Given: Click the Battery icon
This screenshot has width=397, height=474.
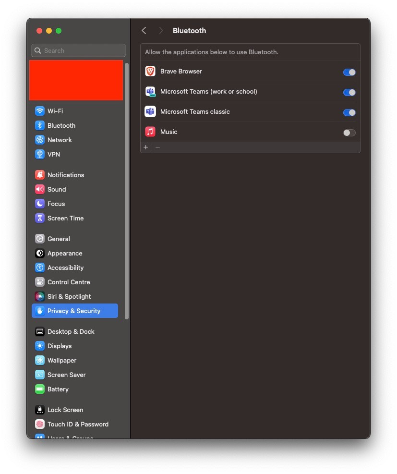Looking at the screenshot, I should (x=39, y=389).
